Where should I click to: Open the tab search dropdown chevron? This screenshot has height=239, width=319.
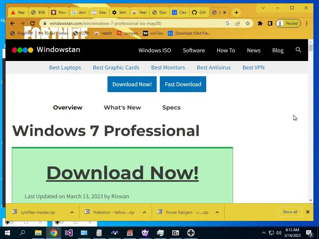[x=263, y=8]
